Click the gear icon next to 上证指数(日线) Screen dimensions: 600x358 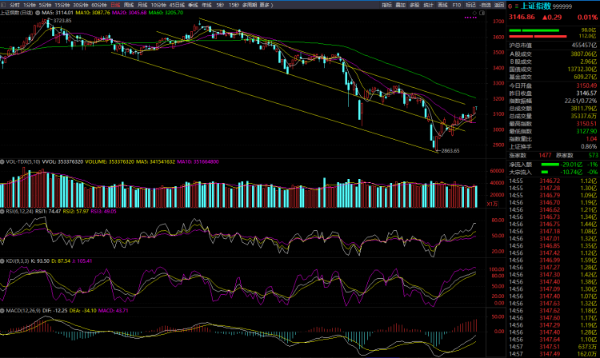pos(38,14)
